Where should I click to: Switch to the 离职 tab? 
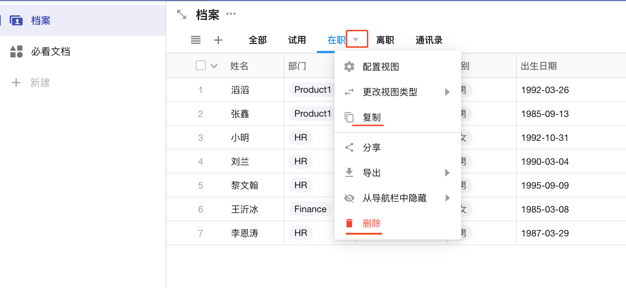click(x=385, y=40)
